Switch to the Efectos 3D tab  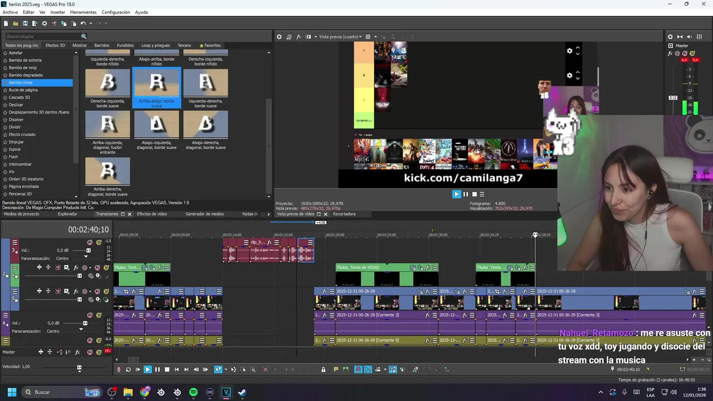[x=55, y=46]
